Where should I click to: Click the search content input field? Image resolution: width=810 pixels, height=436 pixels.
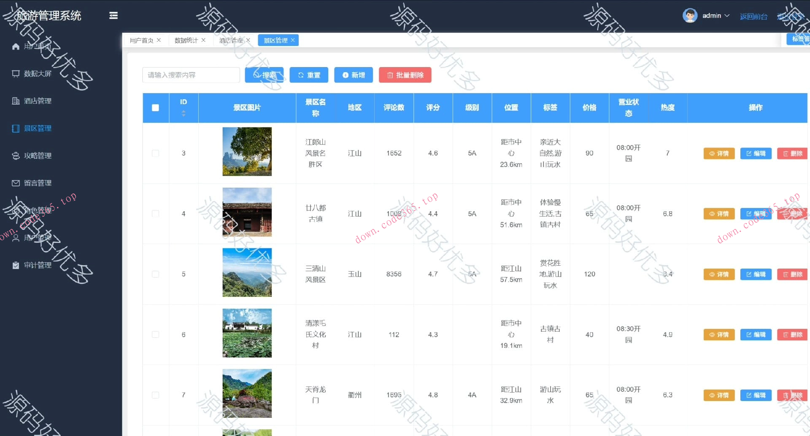(x=191, y=75)
